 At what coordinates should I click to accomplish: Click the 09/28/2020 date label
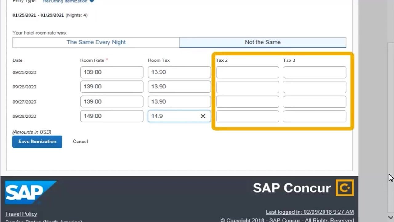pyautogui.click(x=24, y=116)
